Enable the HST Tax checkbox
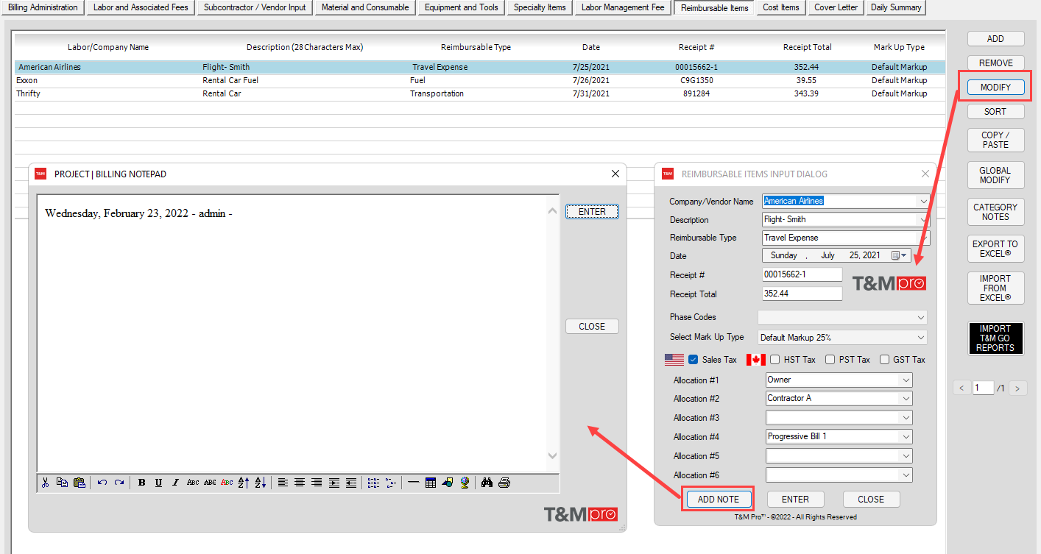 click(775, 360)
